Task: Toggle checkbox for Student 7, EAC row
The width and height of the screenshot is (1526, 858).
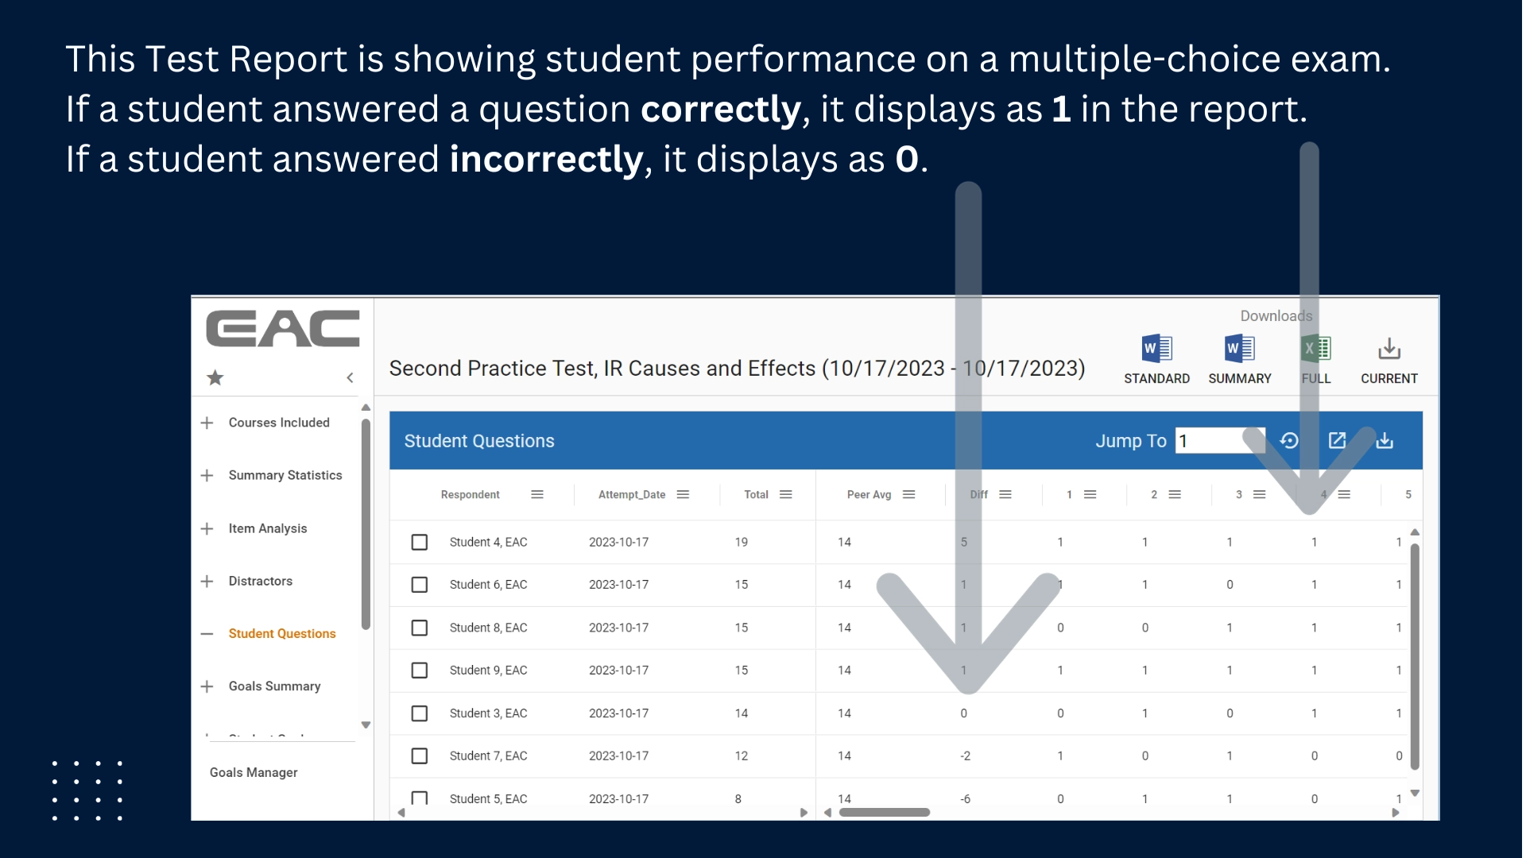Action: 418,756
